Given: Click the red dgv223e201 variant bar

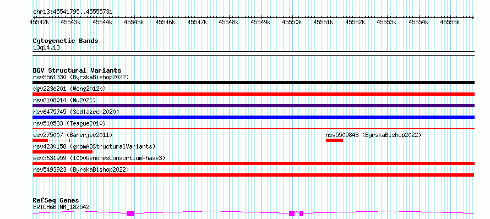Looking at the screenshot, I should tap(253, 94).
